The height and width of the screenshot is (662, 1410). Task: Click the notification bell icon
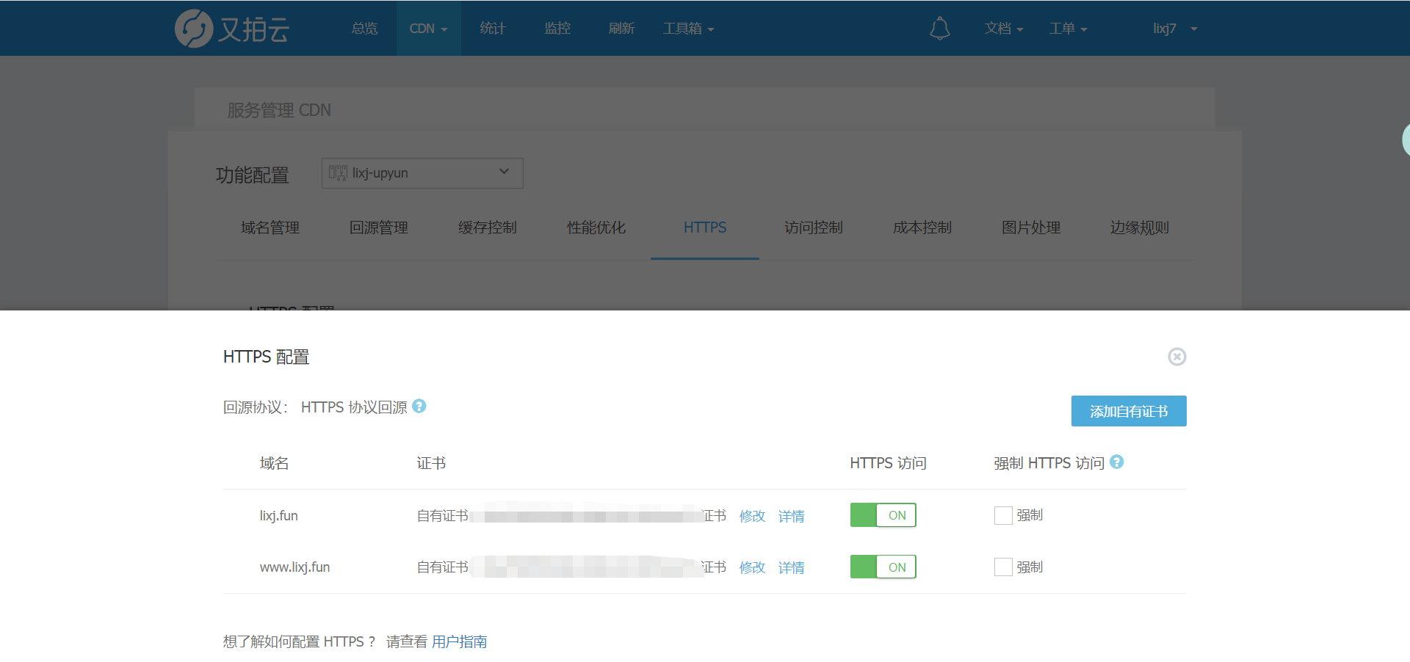coord(939,29)
